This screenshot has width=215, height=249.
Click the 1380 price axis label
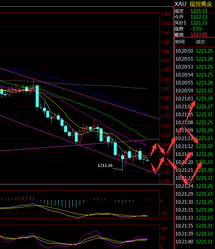coord(165,14)
